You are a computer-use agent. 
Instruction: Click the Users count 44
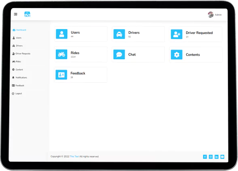click(72, 36)
